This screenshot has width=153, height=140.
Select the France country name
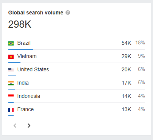(x=25, y=109)
